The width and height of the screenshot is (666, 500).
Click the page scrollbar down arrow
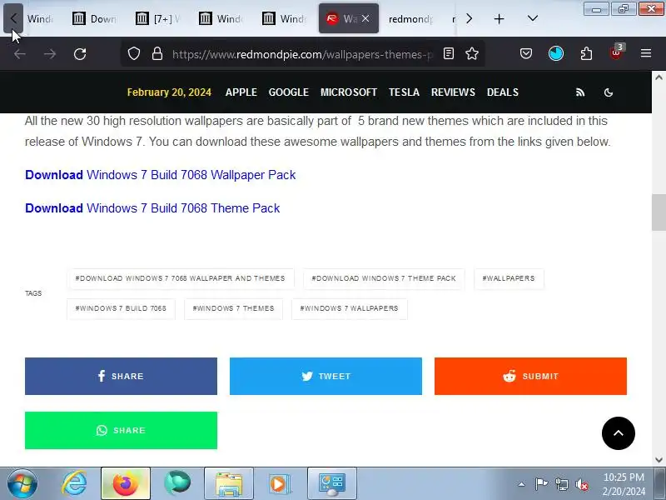(x=659, y=460)
